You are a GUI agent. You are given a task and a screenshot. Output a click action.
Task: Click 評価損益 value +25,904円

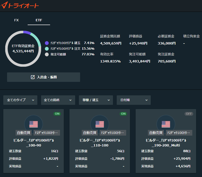click(182, 159)
